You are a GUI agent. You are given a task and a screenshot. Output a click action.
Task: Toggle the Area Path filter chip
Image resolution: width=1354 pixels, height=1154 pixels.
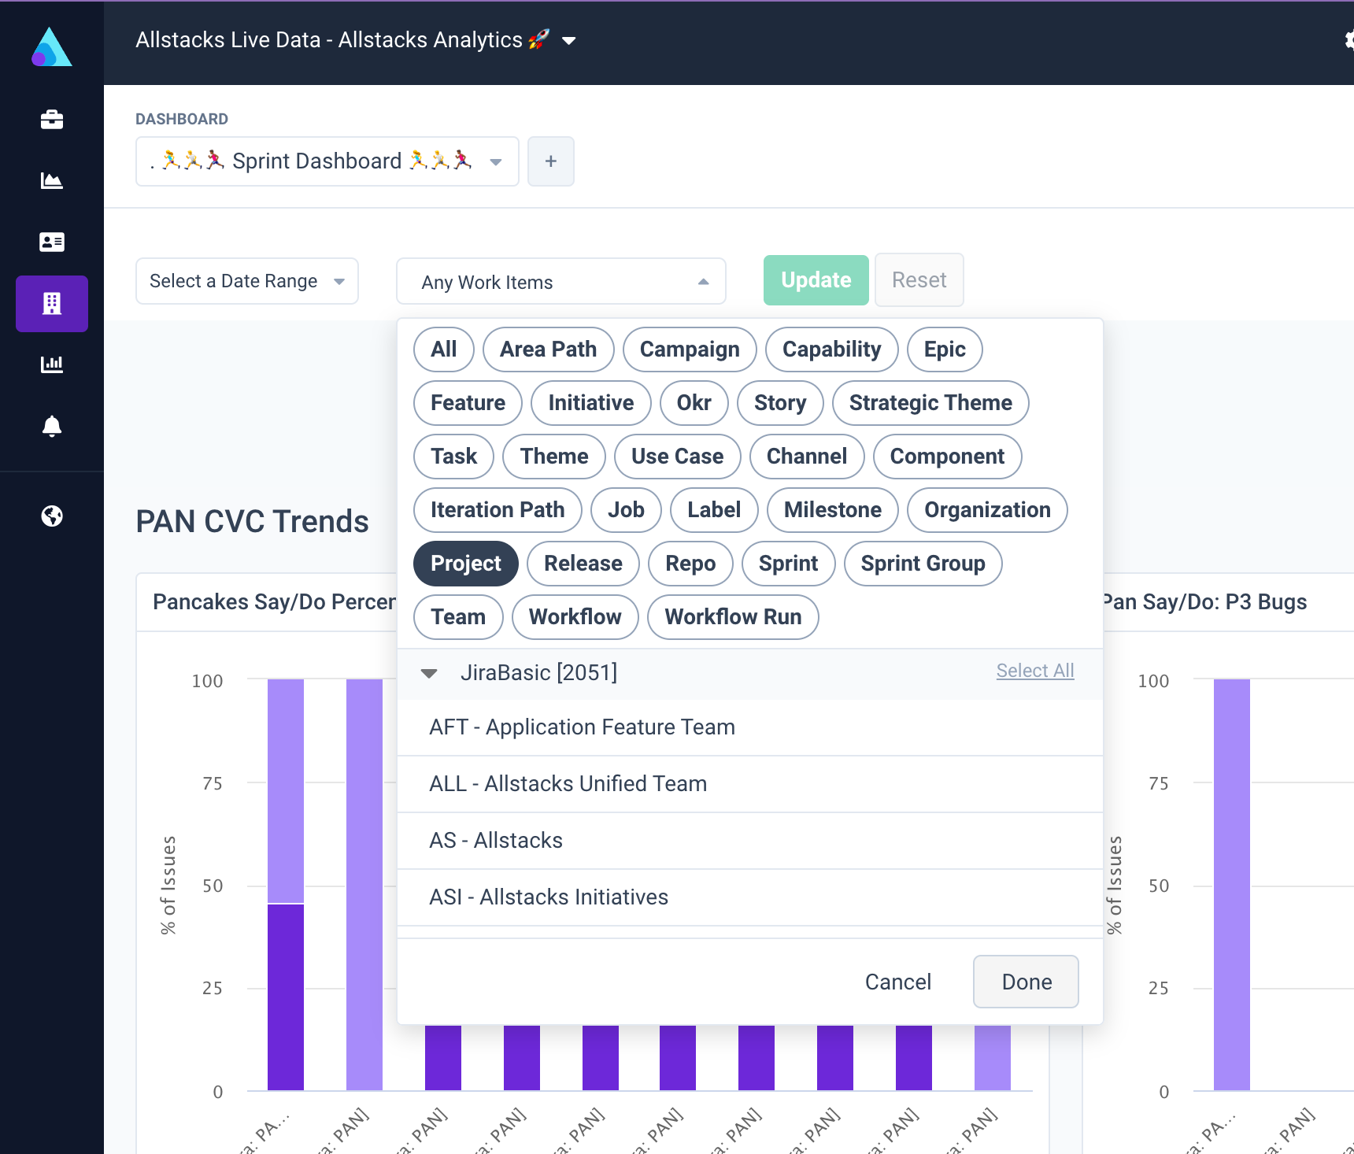[x=549, y=350]
